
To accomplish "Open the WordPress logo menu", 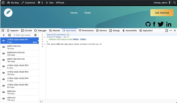I will 3,3.
